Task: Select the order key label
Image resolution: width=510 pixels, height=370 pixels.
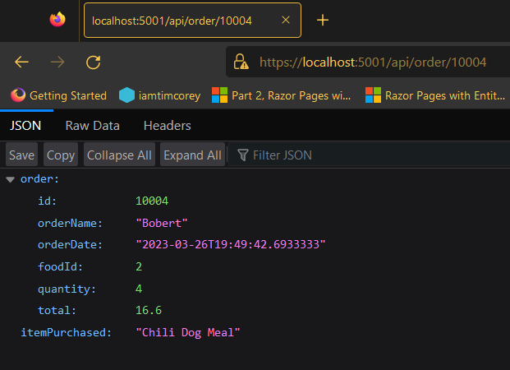Action: (x=39, y=178)
